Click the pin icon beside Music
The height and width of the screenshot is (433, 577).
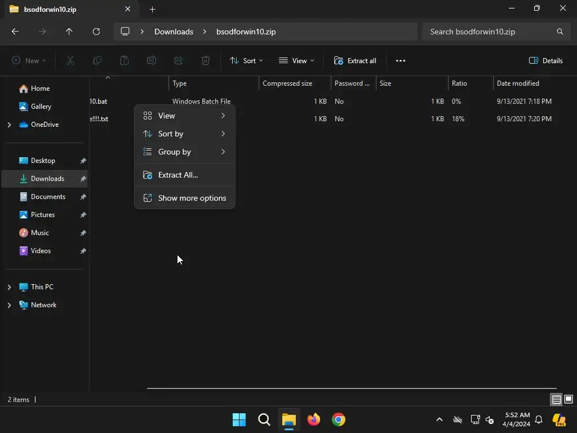[83, 233]
